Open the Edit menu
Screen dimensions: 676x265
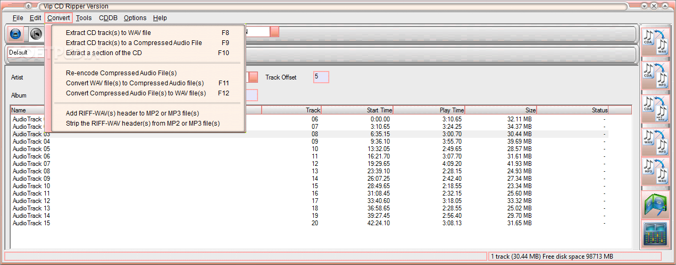click(x=35, y=18)
